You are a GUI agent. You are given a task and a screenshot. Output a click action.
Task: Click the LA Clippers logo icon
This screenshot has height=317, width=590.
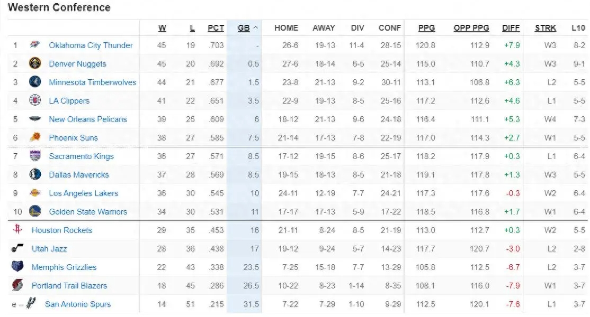34,100
